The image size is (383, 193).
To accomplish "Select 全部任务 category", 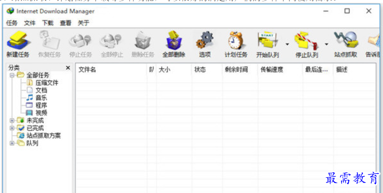I will (38, 75).
